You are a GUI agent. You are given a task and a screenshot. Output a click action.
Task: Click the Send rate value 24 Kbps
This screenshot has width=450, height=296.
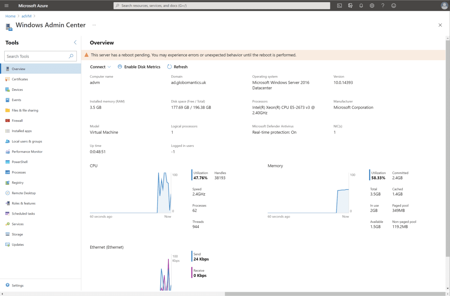201,259
